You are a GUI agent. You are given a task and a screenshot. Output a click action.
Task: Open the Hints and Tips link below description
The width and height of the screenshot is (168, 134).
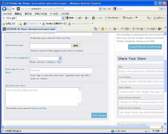tap(39, 108)
